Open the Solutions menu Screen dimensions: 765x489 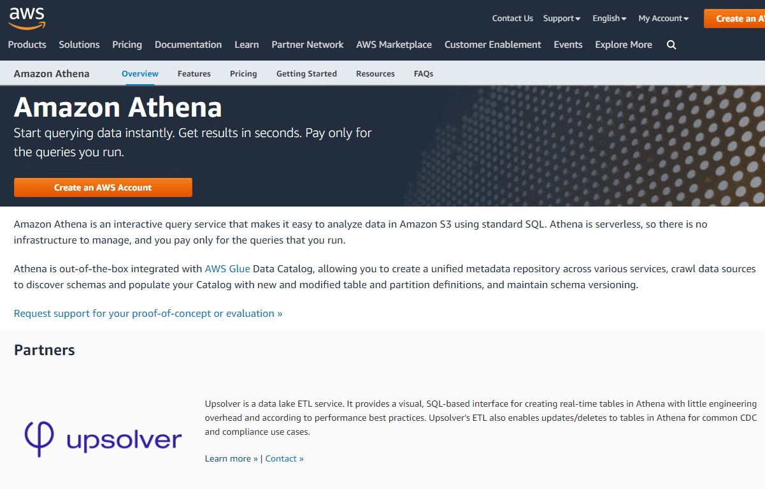79,45
